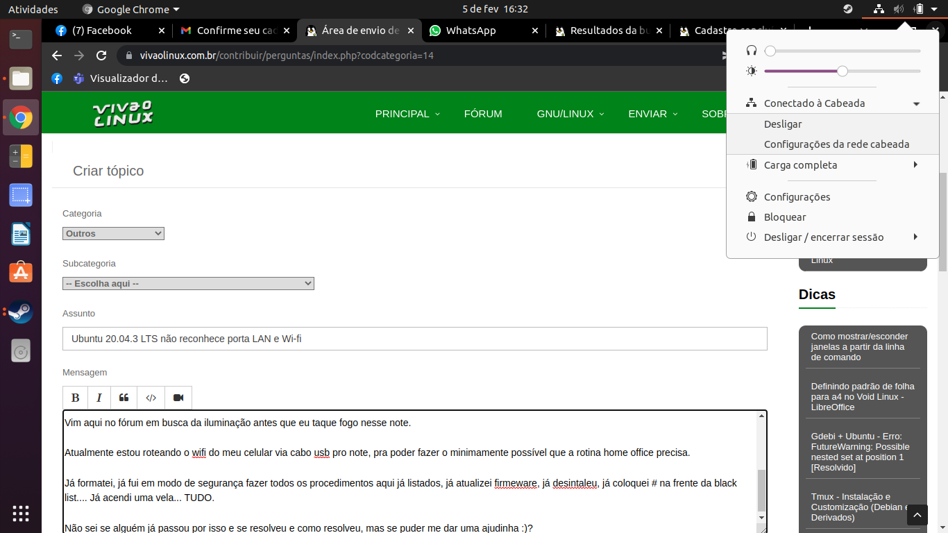Open the Category dropdown showing Outros

113,234
